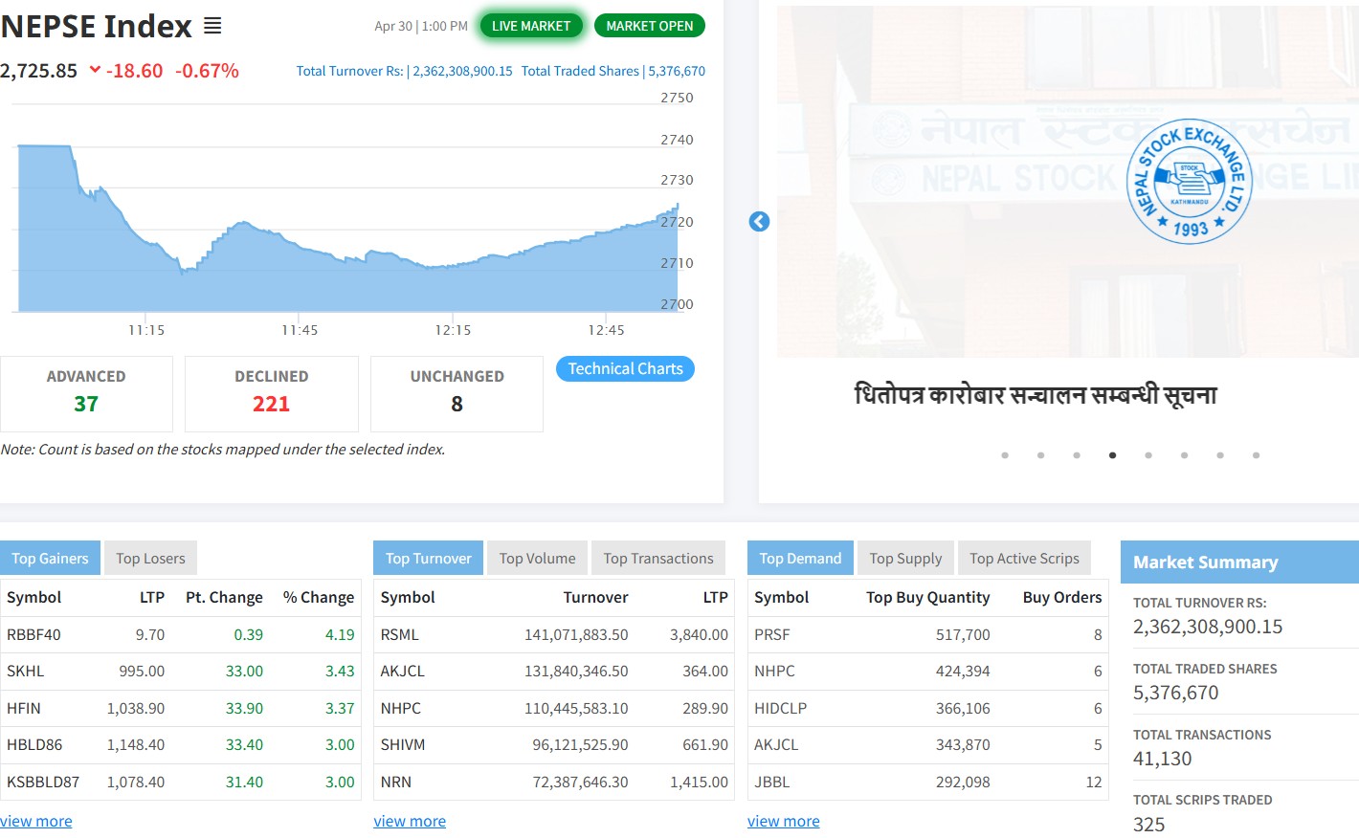Open view more under Top Demand table
This screenshot has height=838, width=1359.
783,821
